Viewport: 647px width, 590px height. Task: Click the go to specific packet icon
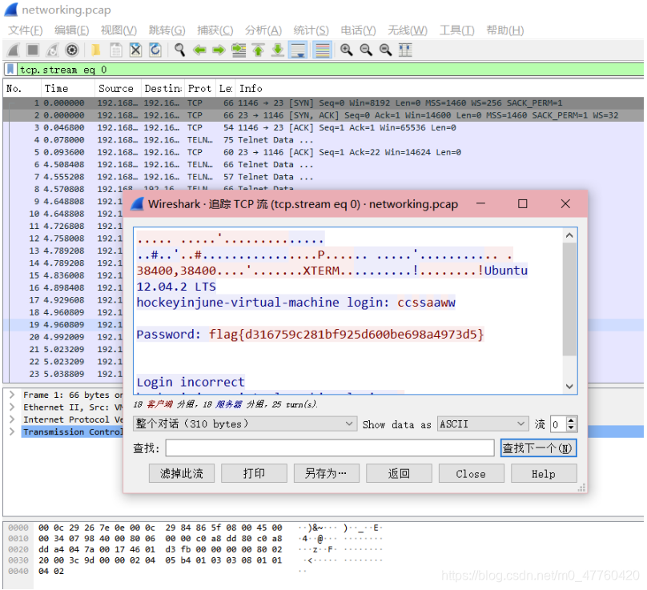[x=239, y=50]
